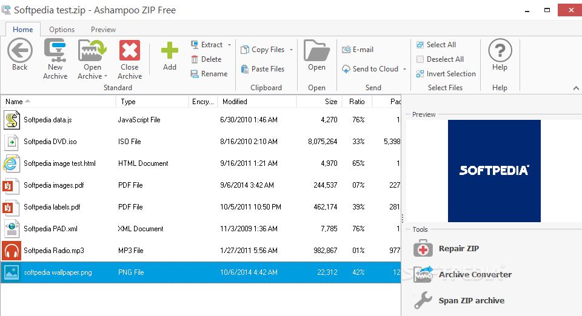This screenshot has height=316, width=582.
Task: Click the MP3 File type cell
Action: click(x=131, y=251)
